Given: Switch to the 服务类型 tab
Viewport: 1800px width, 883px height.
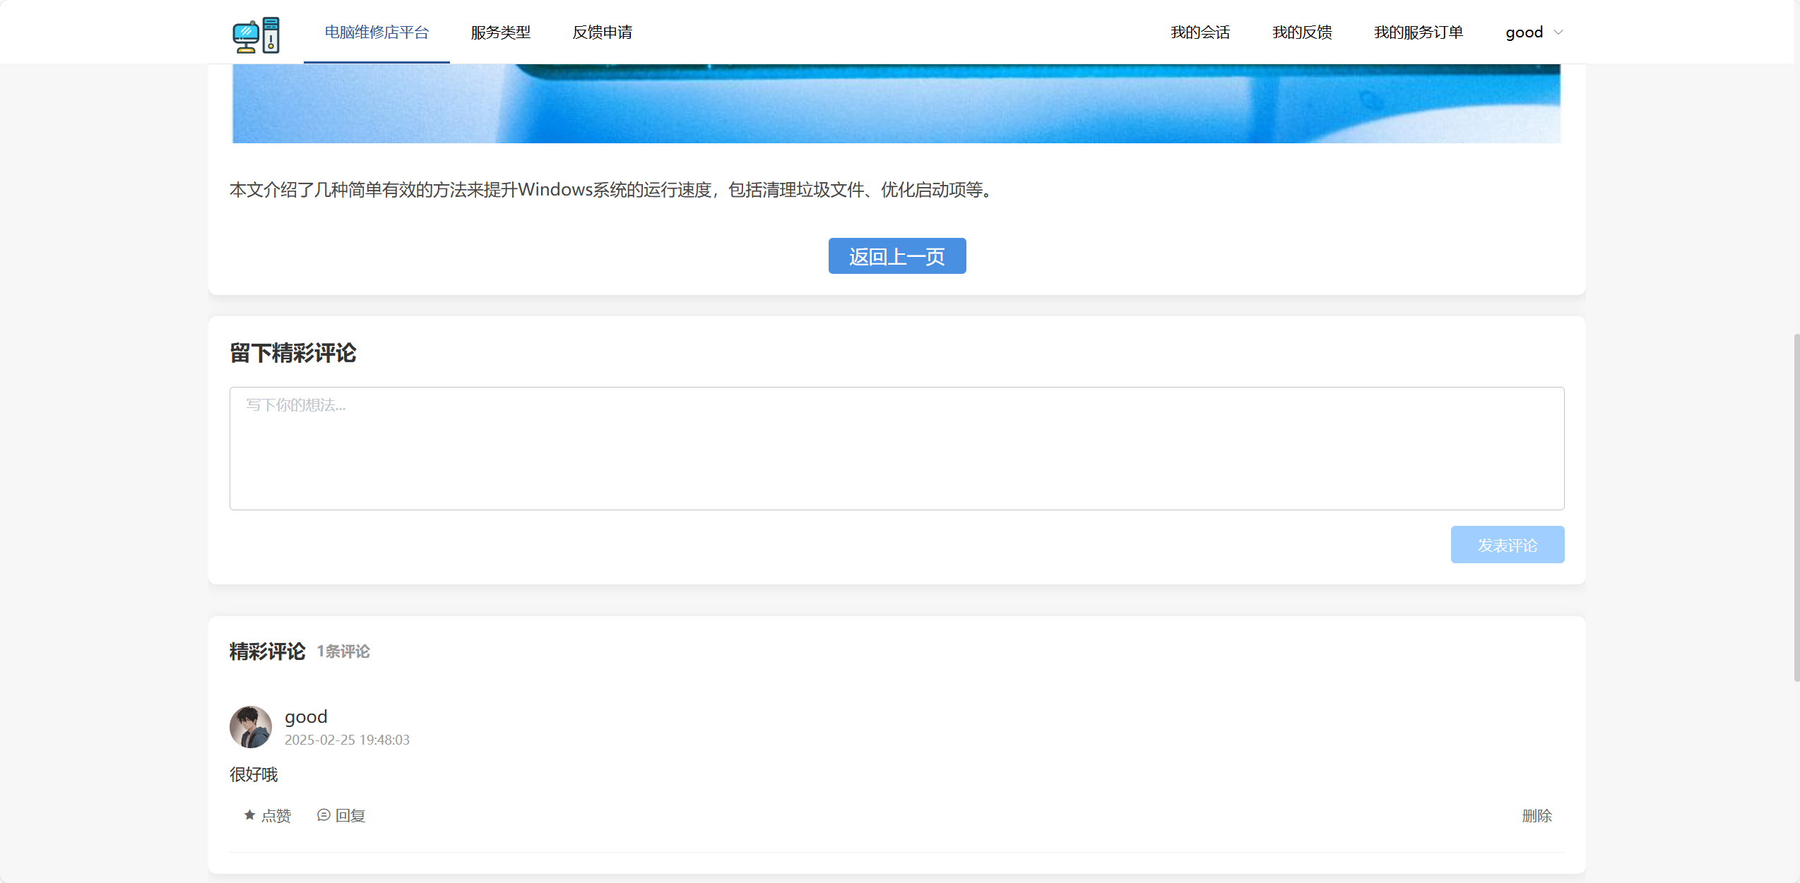Looking at the screenshot, I should pyautogui.click(x=500, y=32).
